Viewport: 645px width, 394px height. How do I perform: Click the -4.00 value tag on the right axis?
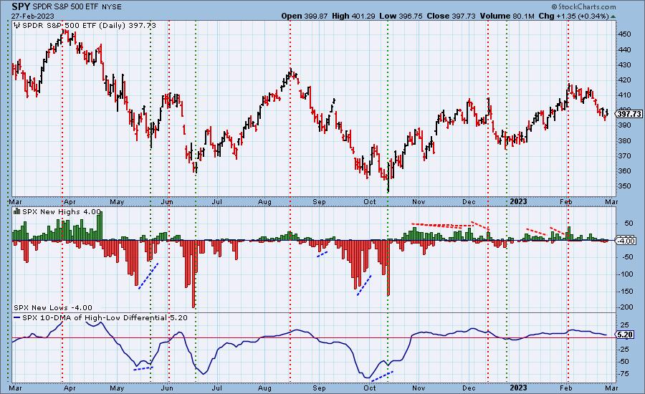pyautogui.click(x=626, y=241)
